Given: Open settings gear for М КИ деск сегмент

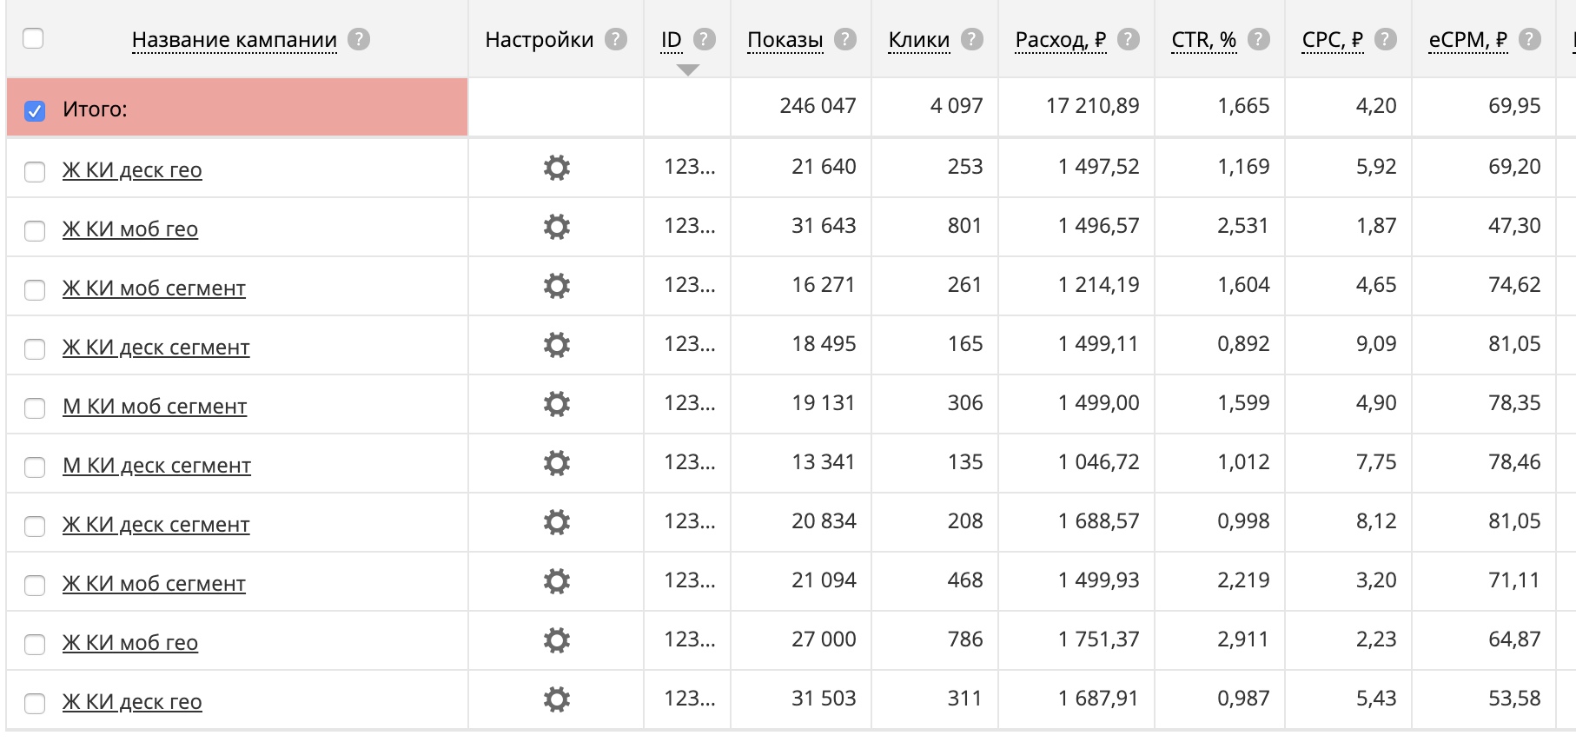Looking at the screenshot, I should click(x=556, y=463).
